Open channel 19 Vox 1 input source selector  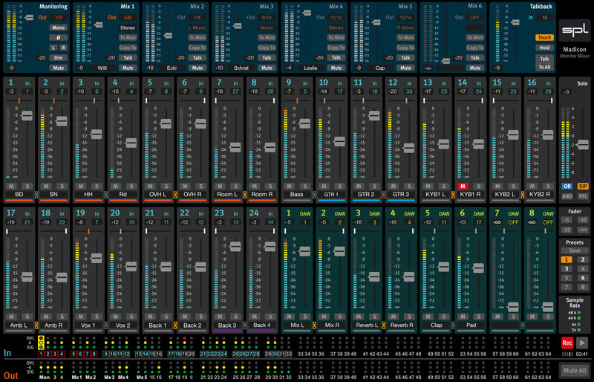coord(97,222)
